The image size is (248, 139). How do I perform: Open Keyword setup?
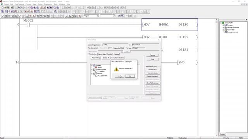[x=152, y=73]
